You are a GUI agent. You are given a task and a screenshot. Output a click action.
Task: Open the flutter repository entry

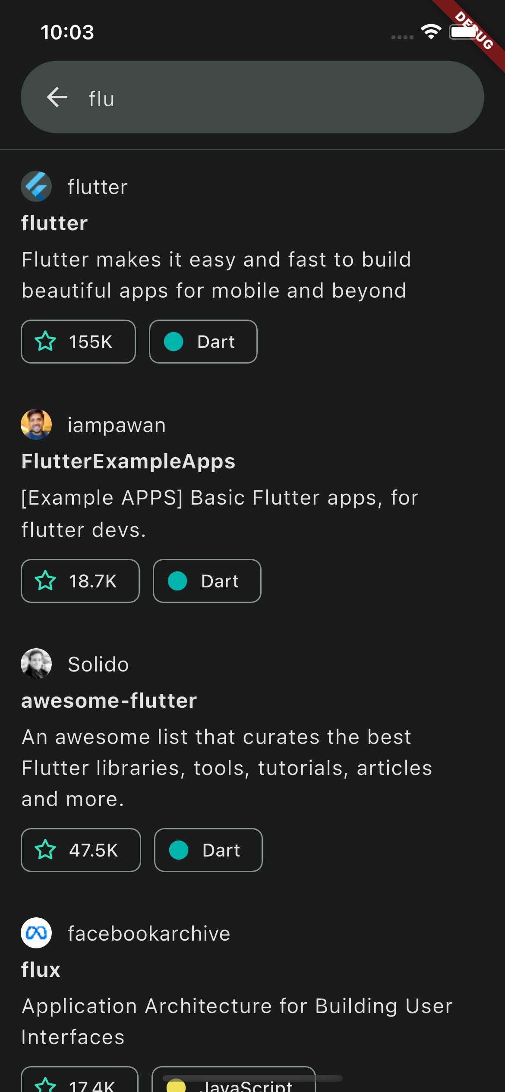pyautogui.click(x=54, y=223)
